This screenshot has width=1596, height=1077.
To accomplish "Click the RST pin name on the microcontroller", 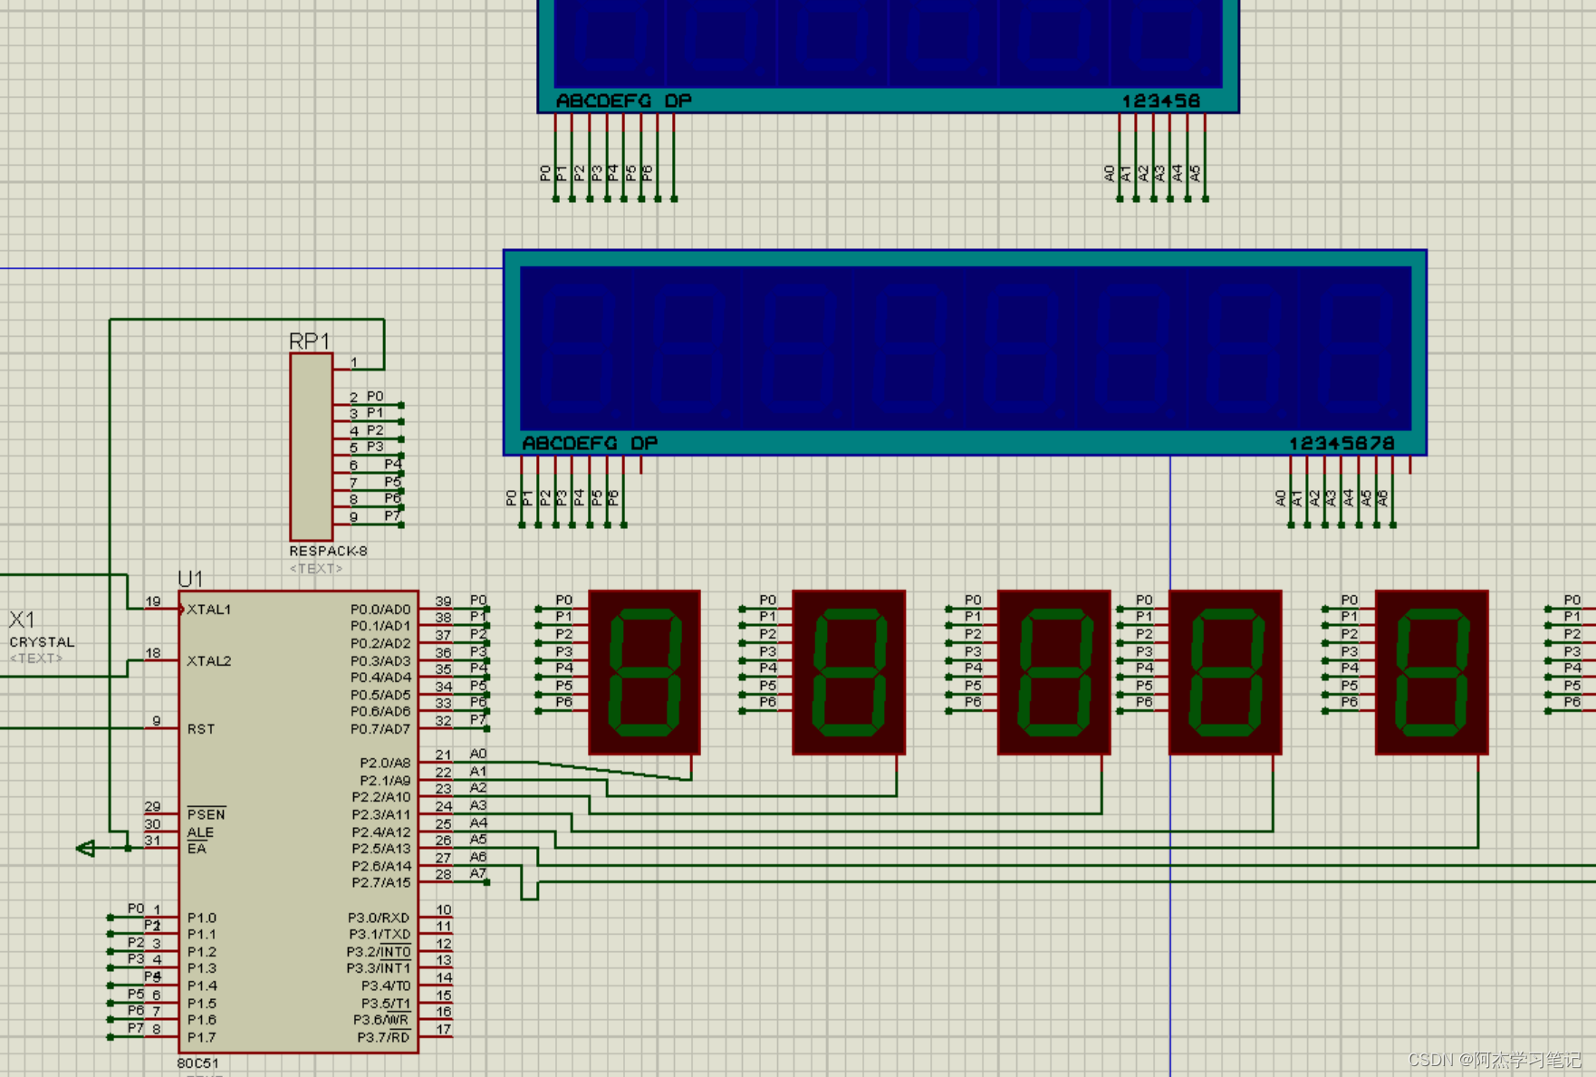I will (201, 729).
